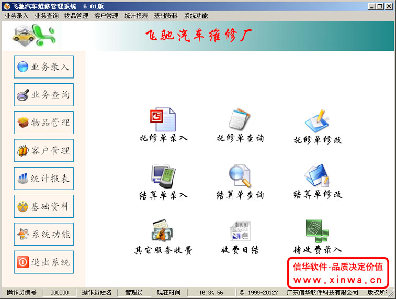The image size is (396, 299).
Task: Click the car logo in the header
Action: pos(34,36)
